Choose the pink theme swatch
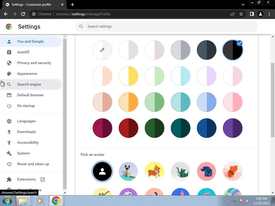This screenshot has height=206, width=275. [233, 102]
